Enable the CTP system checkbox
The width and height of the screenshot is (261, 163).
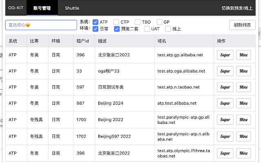(x=116, y=22)
